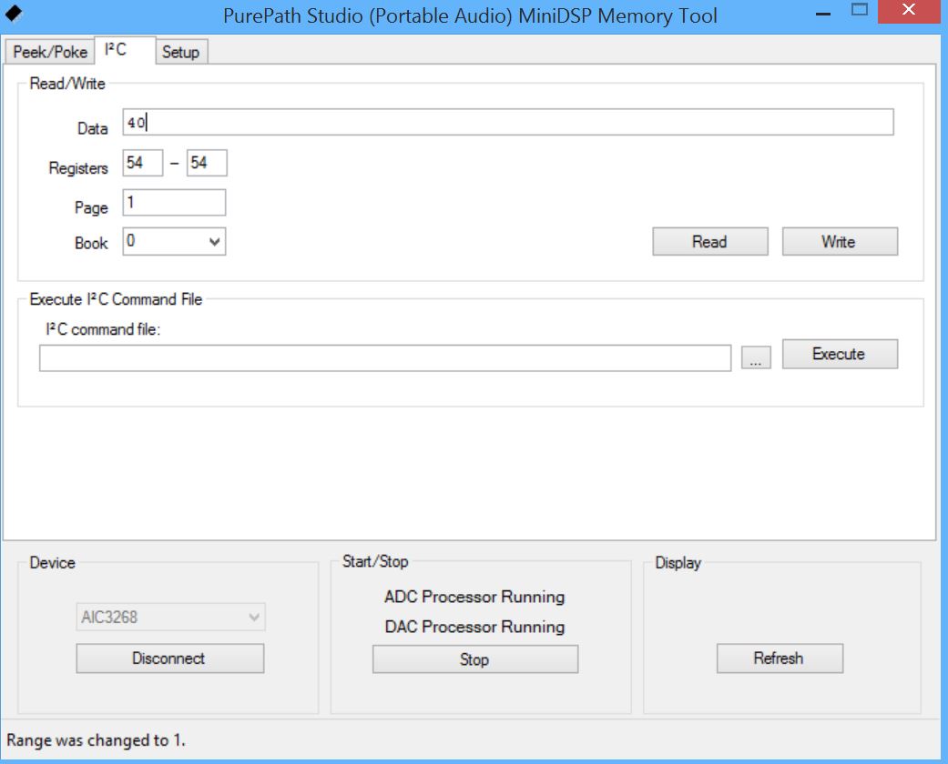This screenshot has width=948, height=764.
Task: Click the ending register field showing 54
Action: [x=204, y=162]
